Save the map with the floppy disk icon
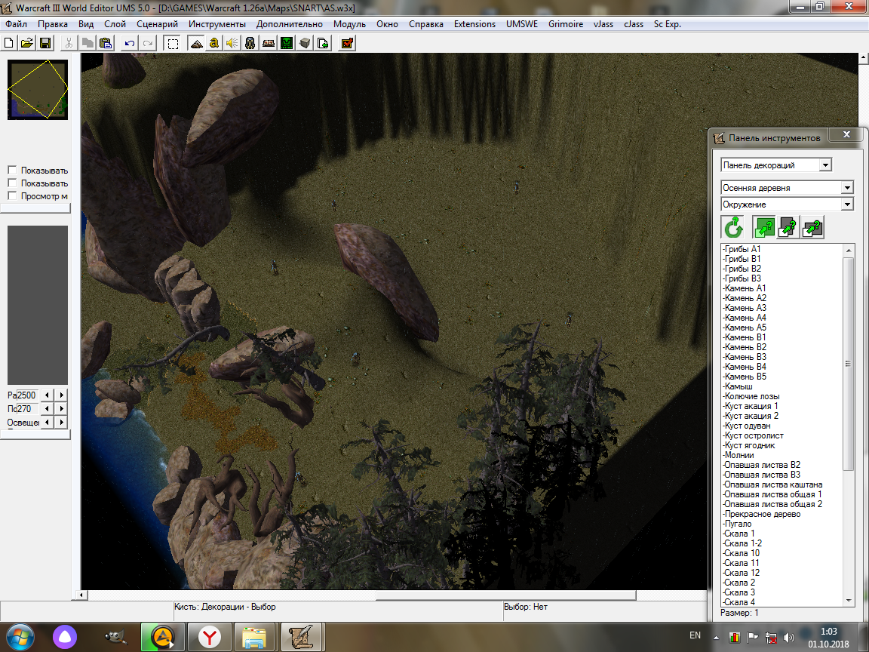869x652 pixels. pyautogui.click(x=45, y=43)
